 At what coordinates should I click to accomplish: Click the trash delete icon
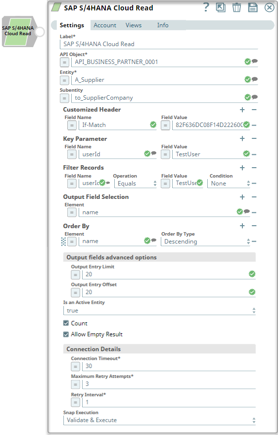pos(236,7)
